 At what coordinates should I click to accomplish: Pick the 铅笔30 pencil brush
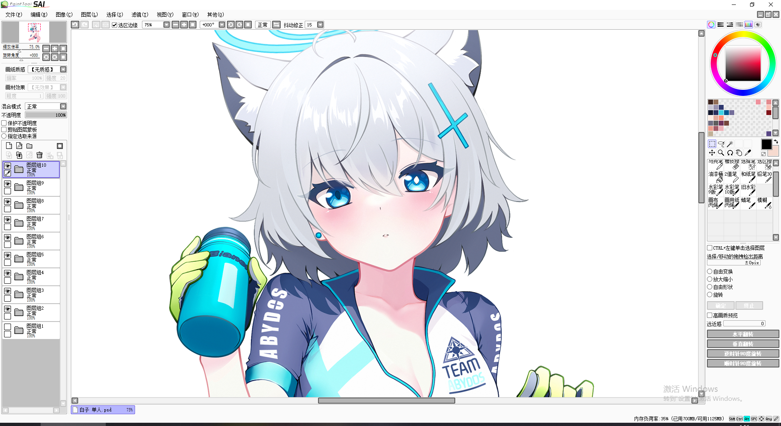tap(764, 177)
